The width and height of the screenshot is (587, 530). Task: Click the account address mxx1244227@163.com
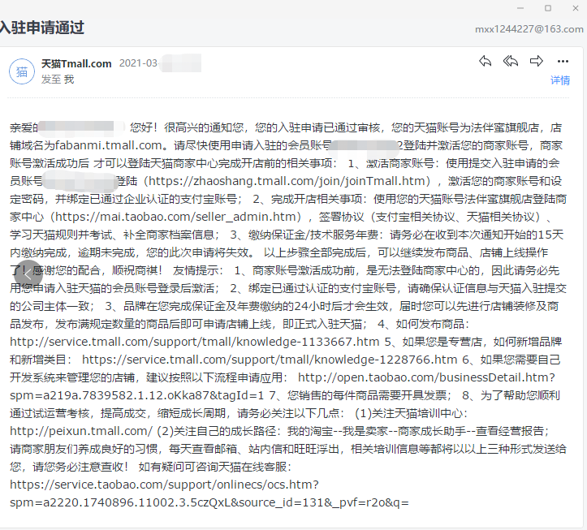coord(529,29)
